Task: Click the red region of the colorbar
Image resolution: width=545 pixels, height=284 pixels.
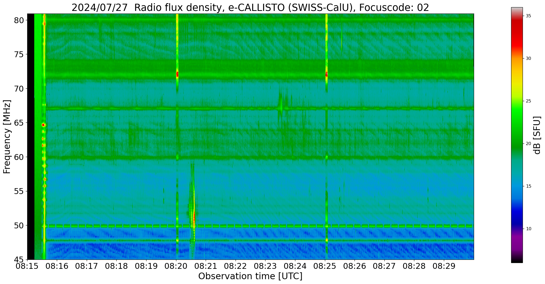Action: (517, 35)
